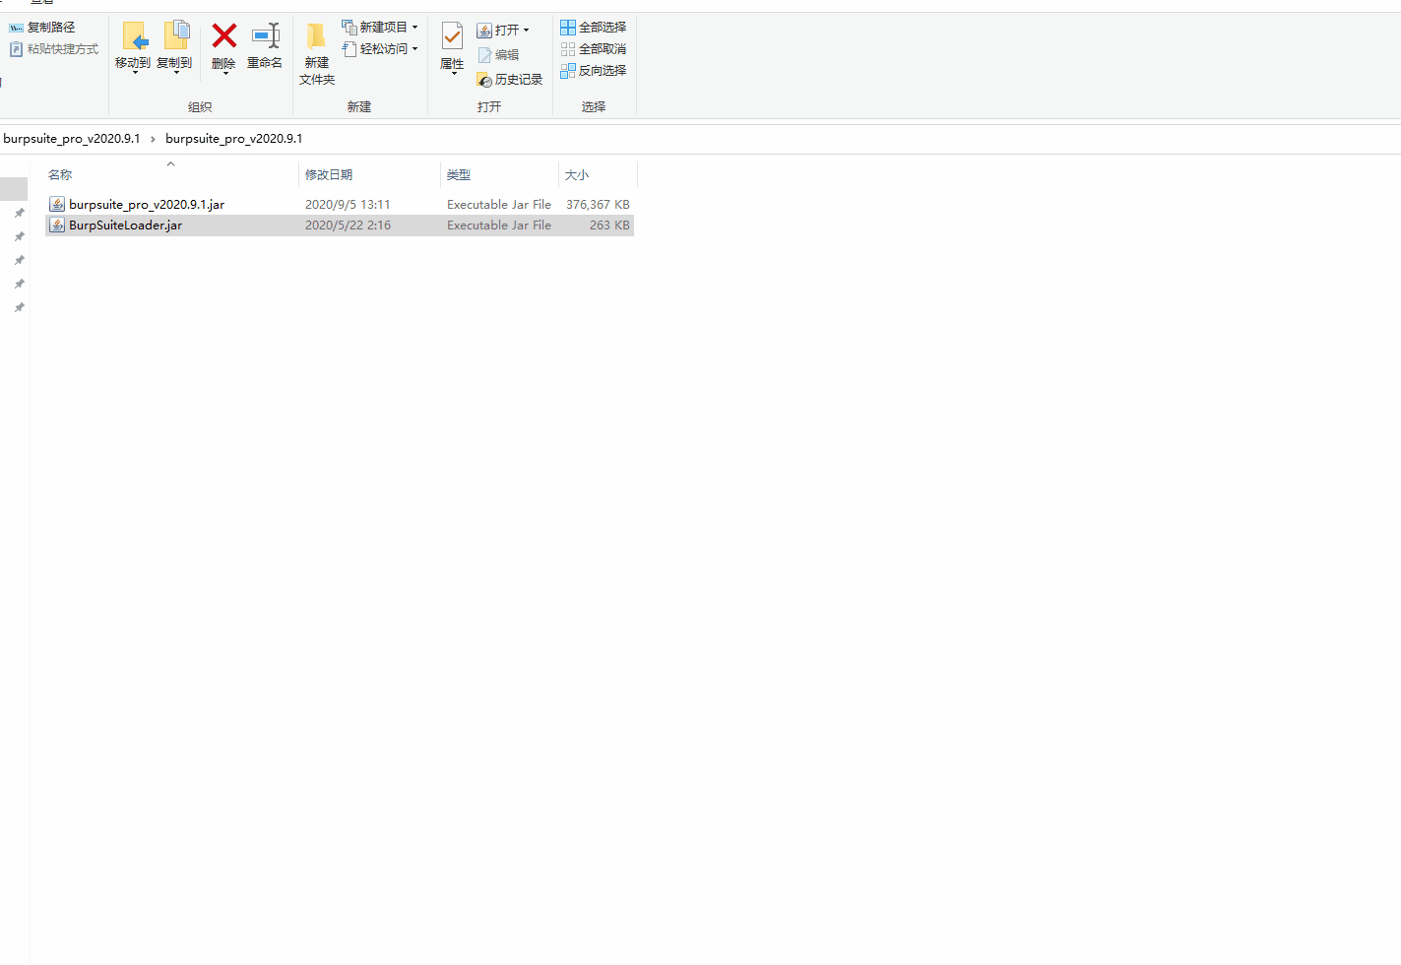Image resolution: width=1401 pixels, height=965 pixels.
Task: Click the first pin icon in sidebar
Action: tap(19, 213)
